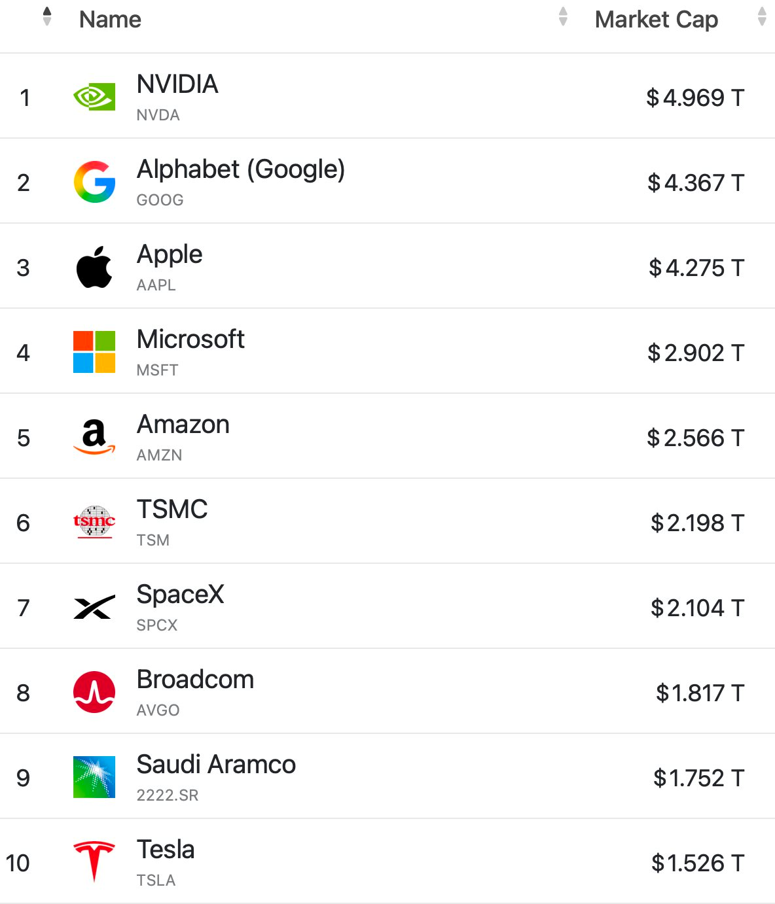This screenshot has height=904, width=775.
Task: Click the TSMC logo icon
Action: click(94, 522)
